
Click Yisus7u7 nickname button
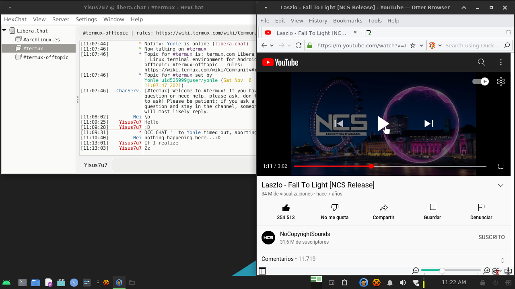[96, 165]
